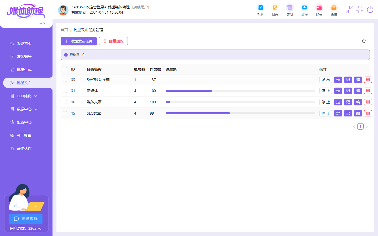Screen dimensions: 378x236
Task: Click 编 edit button for task 媒体文章
Action: point(358,102)
